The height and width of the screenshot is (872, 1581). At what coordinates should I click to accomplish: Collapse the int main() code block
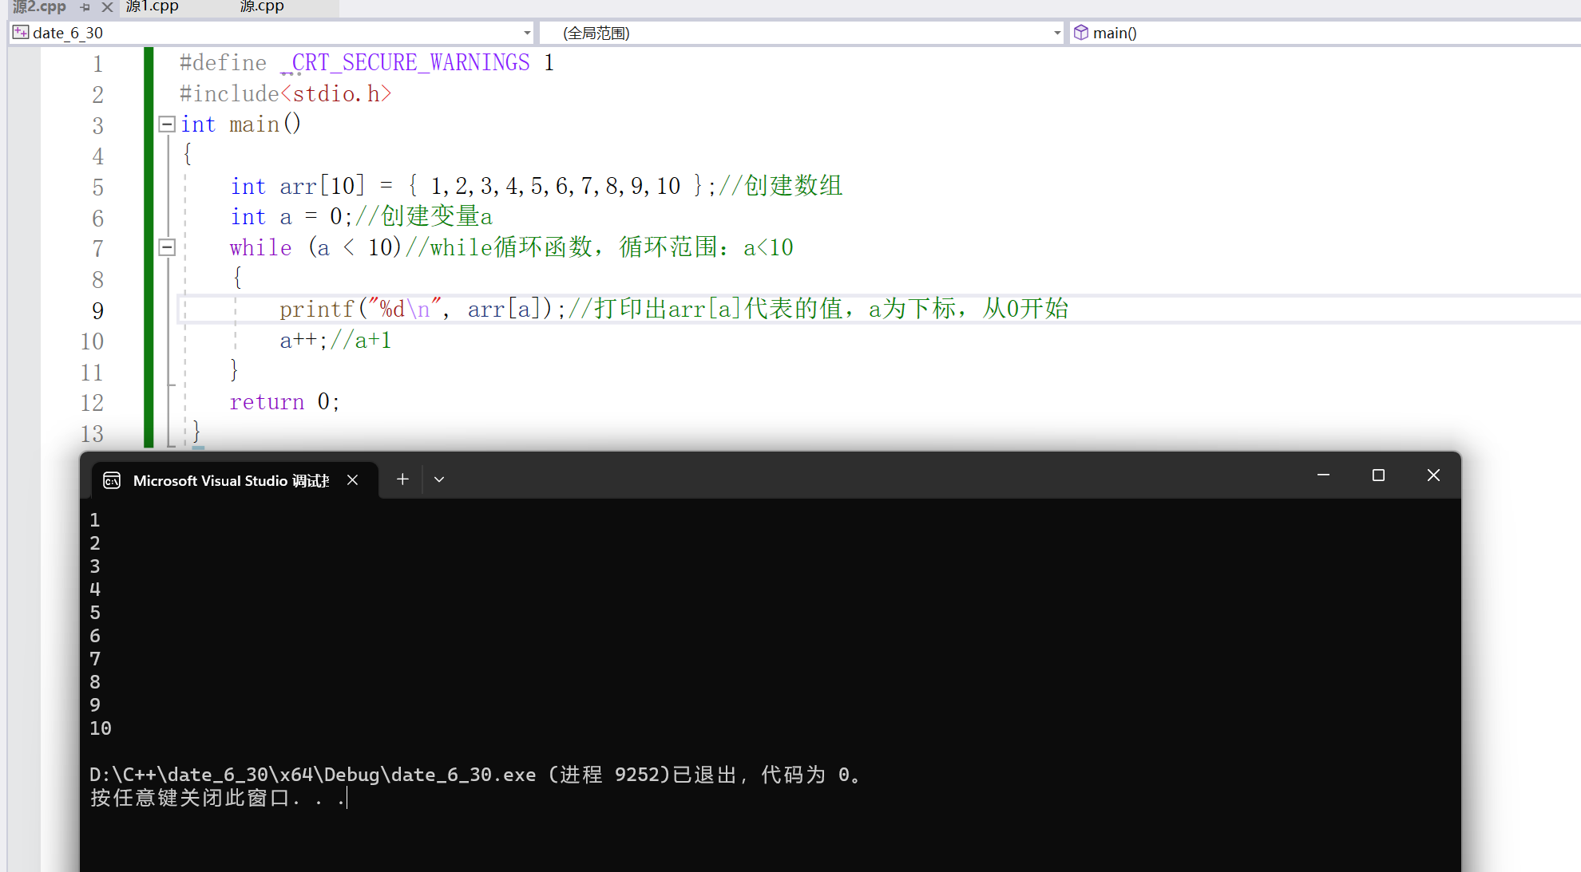pyautogui.click(x=167, y=124)
